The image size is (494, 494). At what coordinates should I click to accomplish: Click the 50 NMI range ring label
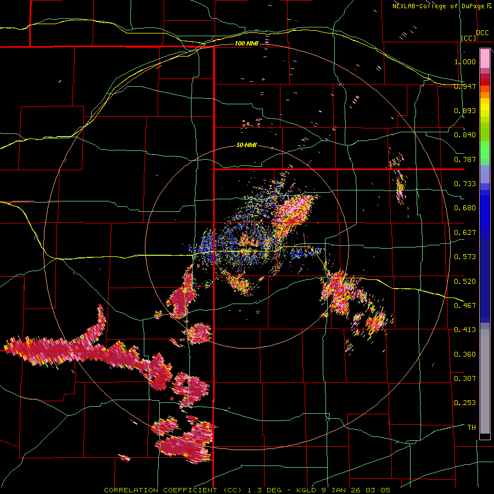(x=246, y=145)
